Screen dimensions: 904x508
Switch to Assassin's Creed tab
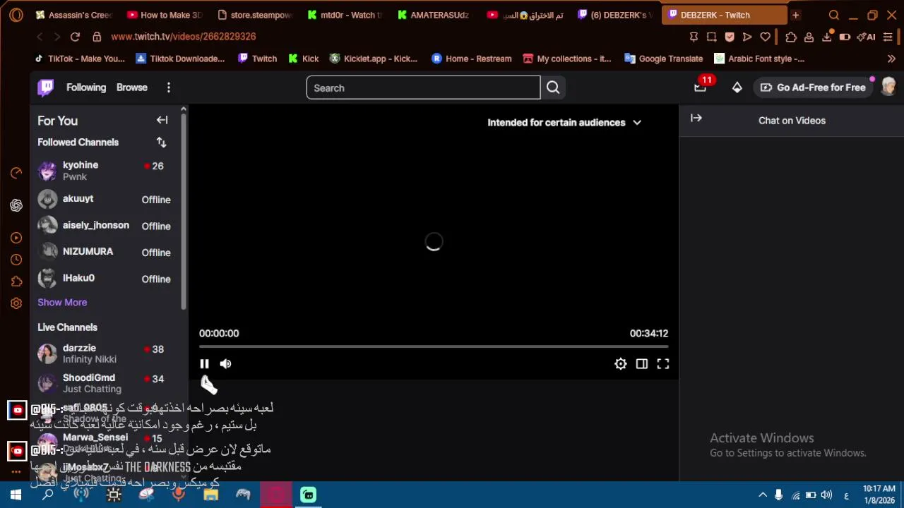(73, 15)
